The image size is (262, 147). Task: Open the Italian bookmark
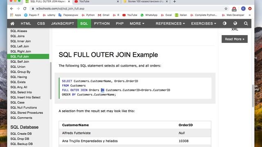[181, 15]
